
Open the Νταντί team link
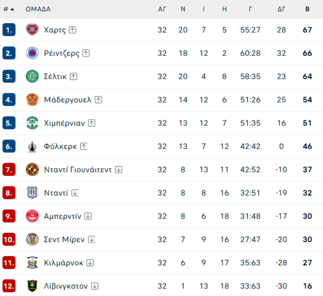click(56, 193)
